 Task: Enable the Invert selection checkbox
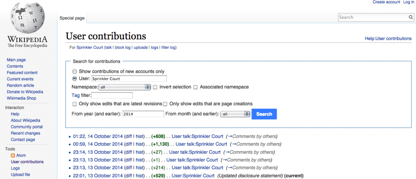pos(155,87)
